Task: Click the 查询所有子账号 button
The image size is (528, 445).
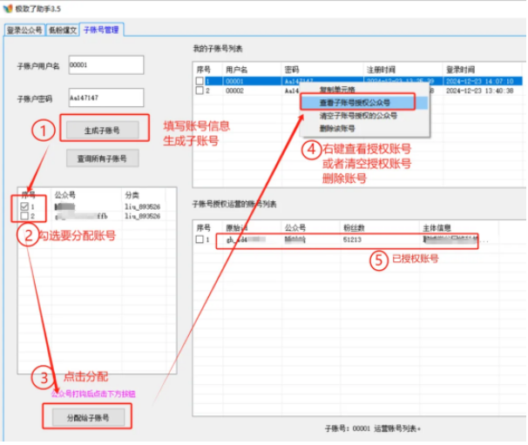Action: (x=102, y=158)
